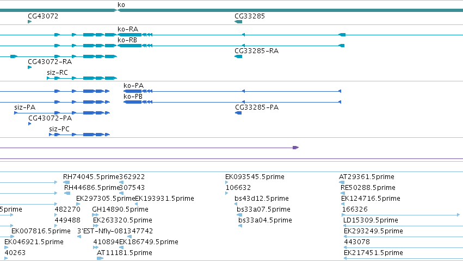Click the 362922 EST label

tap(132, 177)
